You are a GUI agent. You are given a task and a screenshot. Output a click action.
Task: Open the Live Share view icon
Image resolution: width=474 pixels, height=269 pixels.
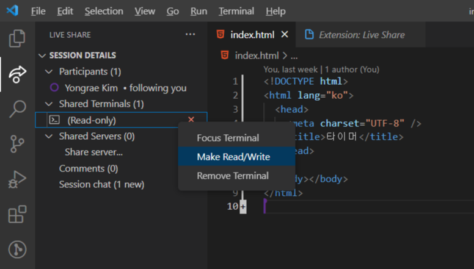click(17, 74)
